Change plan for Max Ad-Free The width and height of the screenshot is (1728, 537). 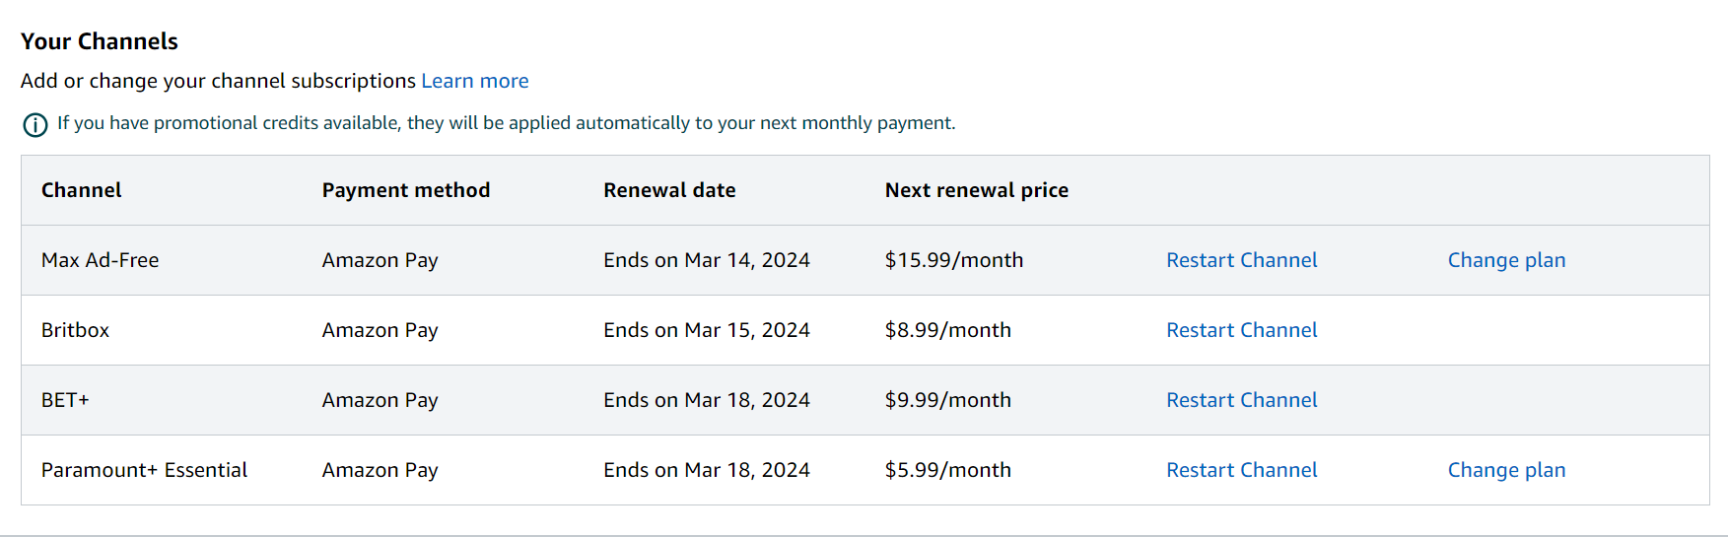(1505, 260)
